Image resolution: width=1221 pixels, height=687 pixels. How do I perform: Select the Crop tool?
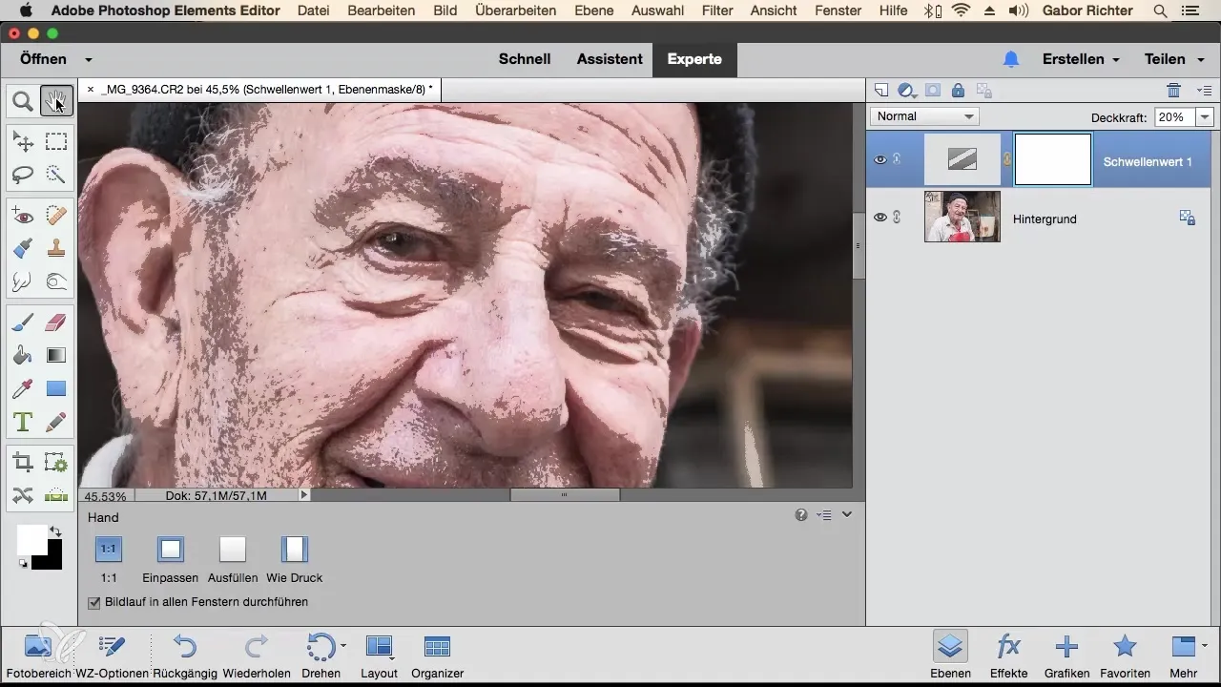(x=23, y=463)
